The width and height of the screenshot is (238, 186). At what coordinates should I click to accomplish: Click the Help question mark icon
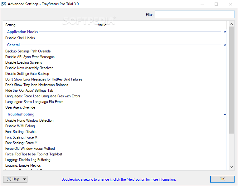pyautogui.click(x=9, y=179)
